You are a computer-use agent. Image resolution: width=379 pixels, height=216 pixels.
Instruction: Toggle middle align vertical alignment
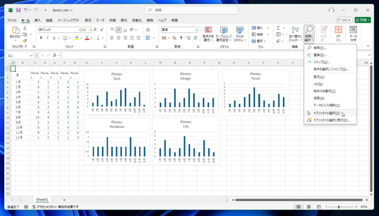[x=118, y=30]
